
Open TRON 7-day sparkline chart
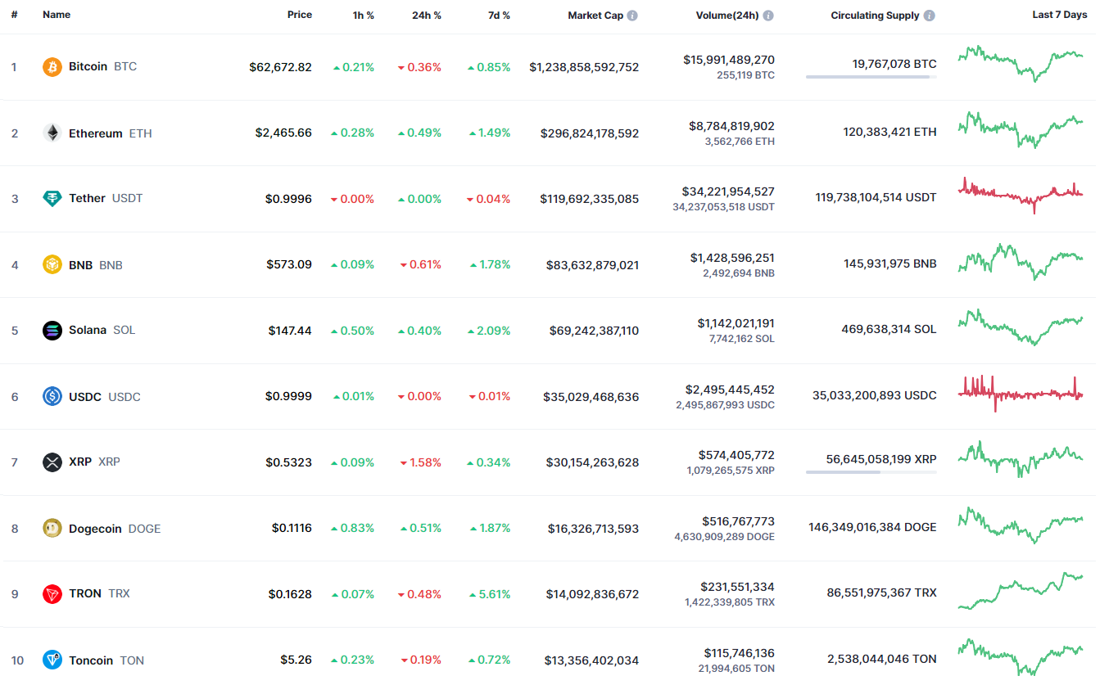[x=1021, y=591]
